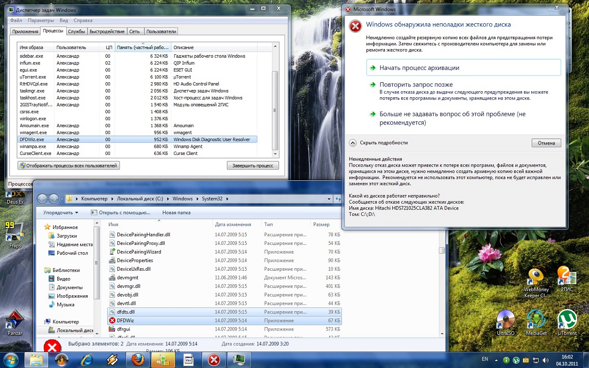
Task: Choose Начать процесс архивации option
Action: pos(464,68)
